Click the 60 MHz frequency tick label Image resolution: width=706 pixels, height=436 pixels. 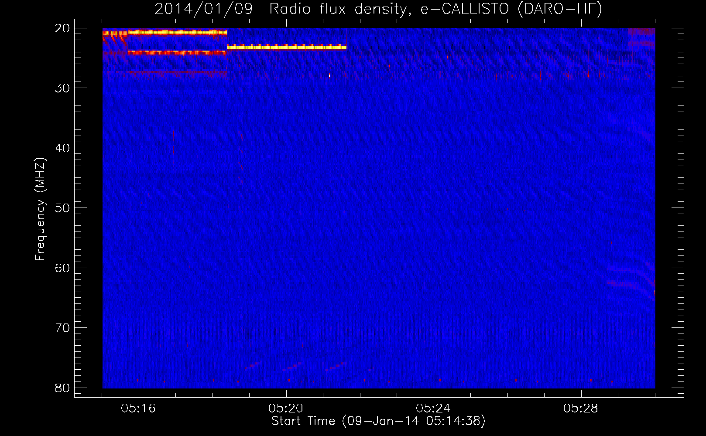tap(63, 268)
